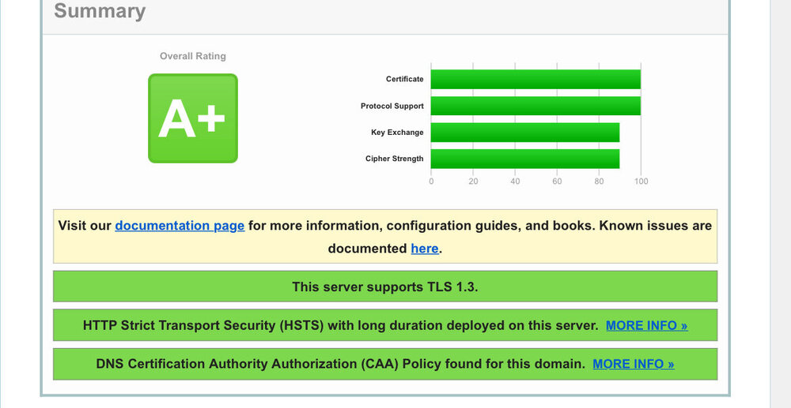
Task: Click the Cipher Strength score bar
Action: pyautogui.click(x=524, y=159)
